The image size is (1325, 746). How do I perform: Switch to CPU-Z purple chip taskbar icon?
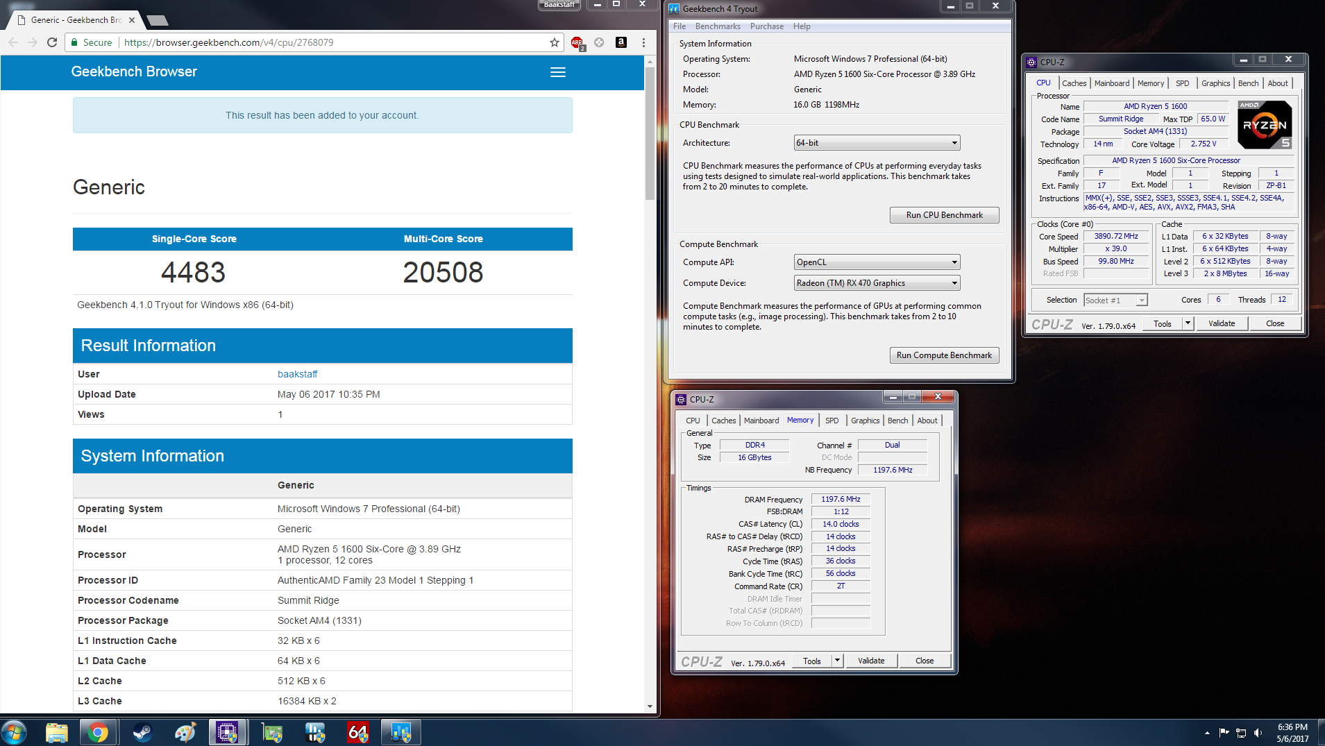pyautogui.click(x=228, y=732)
